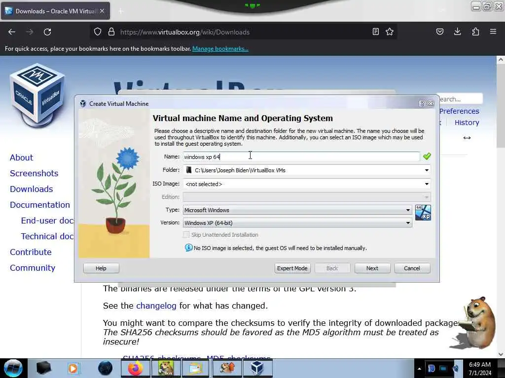Click the green checkmark beside Name field

pos(427,157)
